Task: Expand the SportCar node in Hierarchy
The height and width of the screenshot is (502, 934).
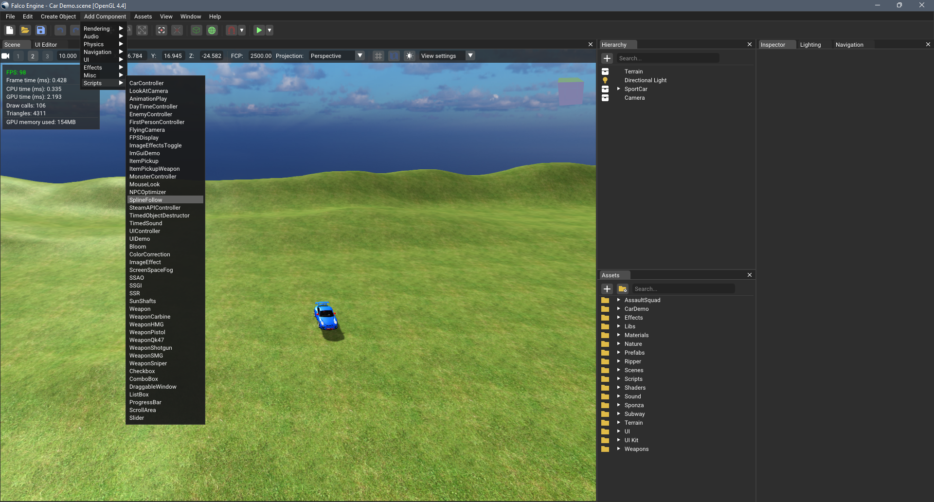Action: [618, 89]
